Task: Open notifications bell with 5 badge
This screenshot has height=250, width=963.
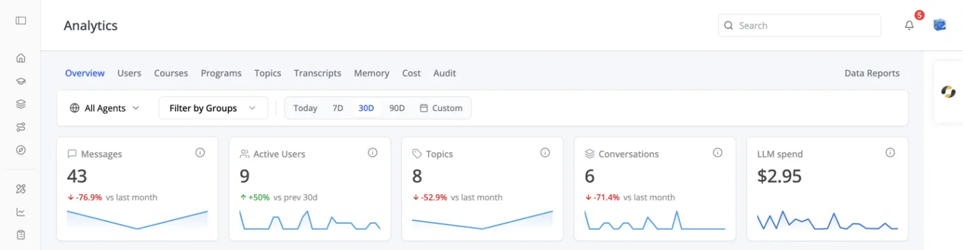Action: point(909,25)
